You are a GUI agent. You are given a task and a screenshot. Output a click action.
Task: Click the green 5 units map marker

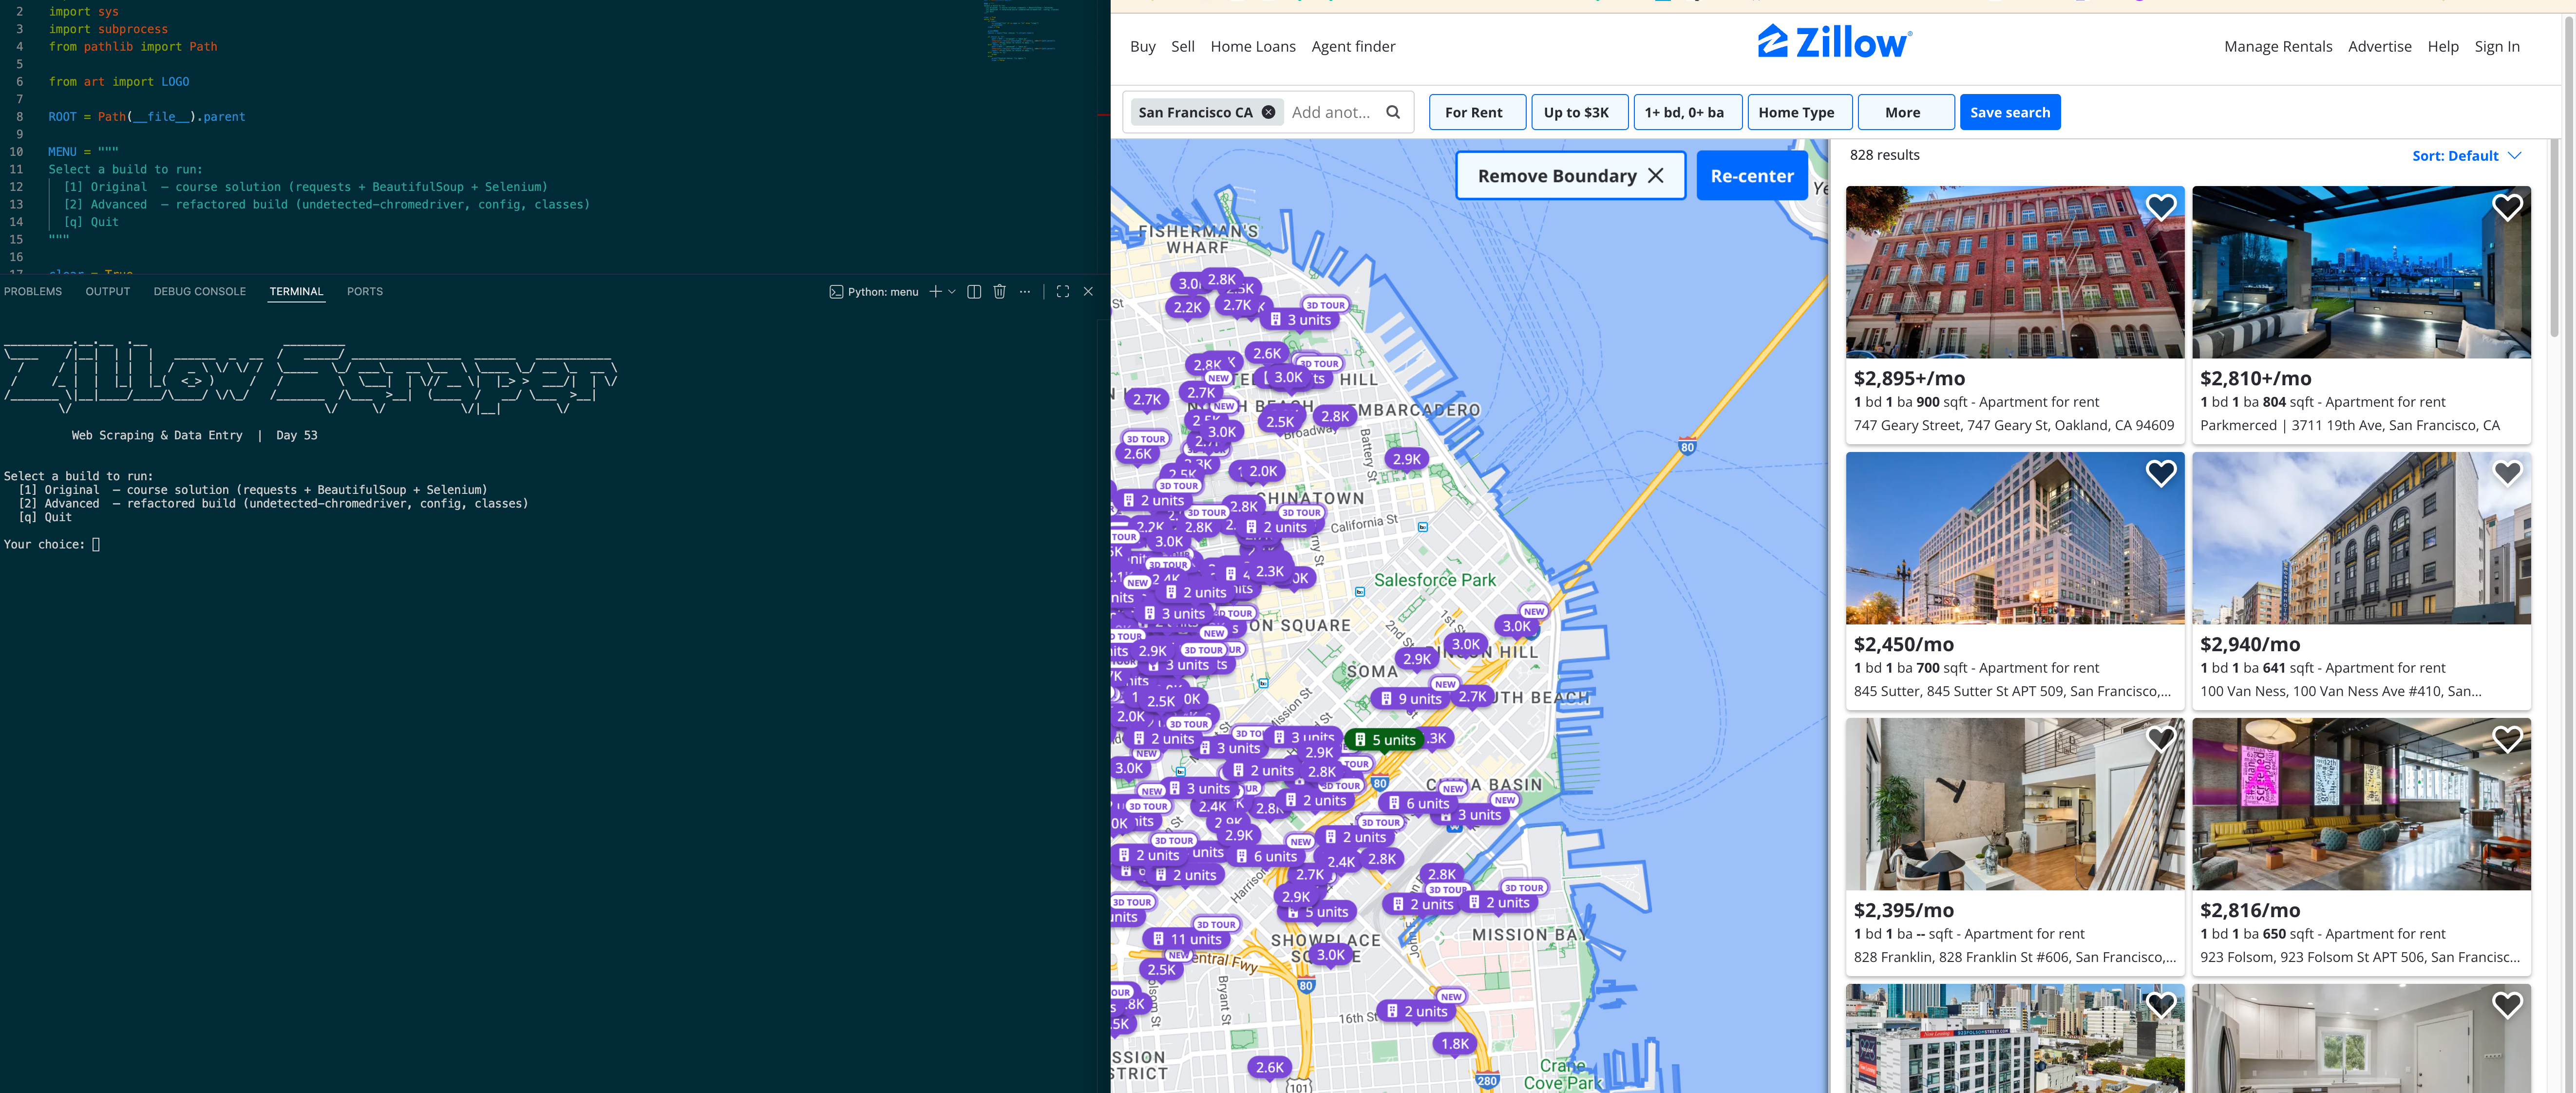coord(1384,739)
